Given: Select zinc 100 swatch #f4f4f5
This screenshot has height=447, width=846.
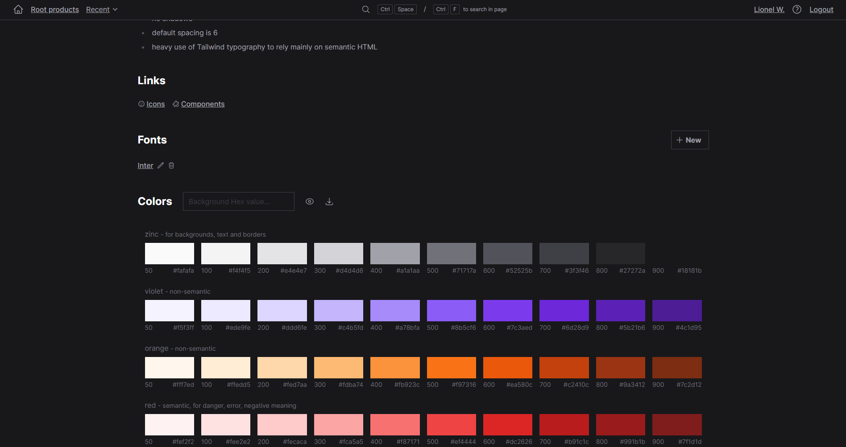Looking at the screenshot, I should tap(226, 254).
